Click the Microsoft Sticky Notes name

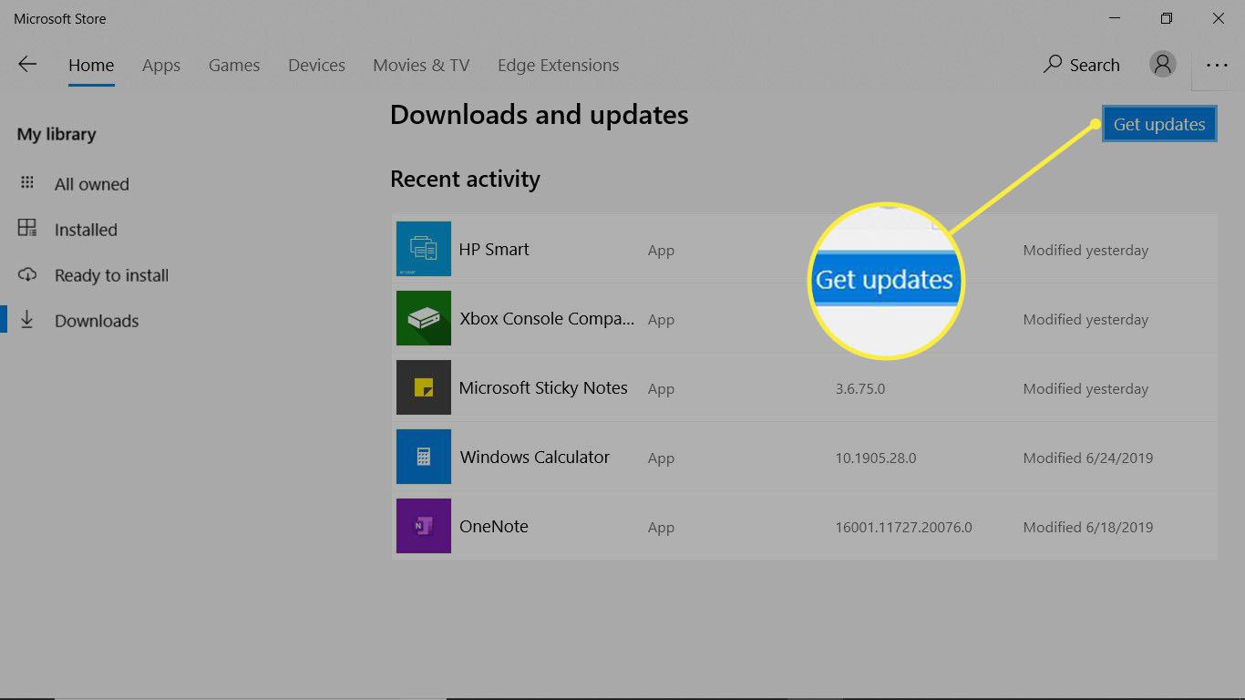[543, 387]
